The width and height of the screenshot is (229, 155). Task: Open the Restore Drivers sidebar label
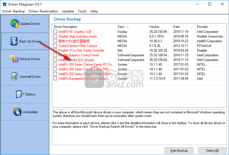pyautogui.click(x=30, y=59)
